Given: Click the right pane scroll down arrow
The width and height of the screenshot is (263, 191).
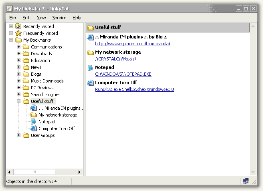Looking at the screenshot, I should (x=253, y=172).
